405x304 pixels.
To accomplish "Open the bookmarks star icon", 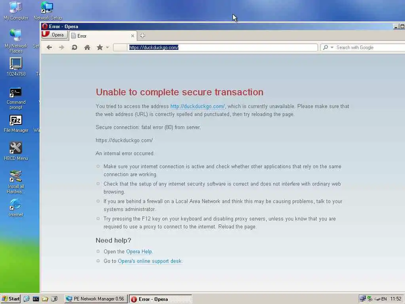I will [x=100, y=47].
